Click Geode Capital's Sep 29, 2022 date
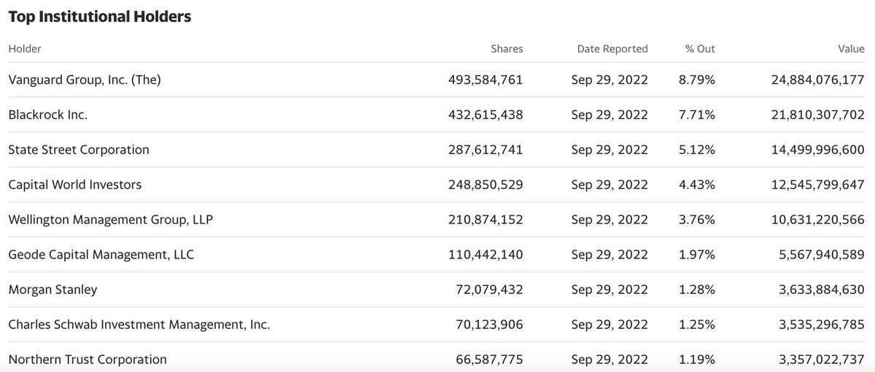The image size is (875, 372). pos(610,255)
